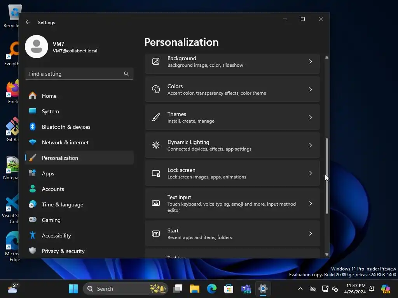
Task: Click the Lock screen icon
Action: click(x=156, y=173)
